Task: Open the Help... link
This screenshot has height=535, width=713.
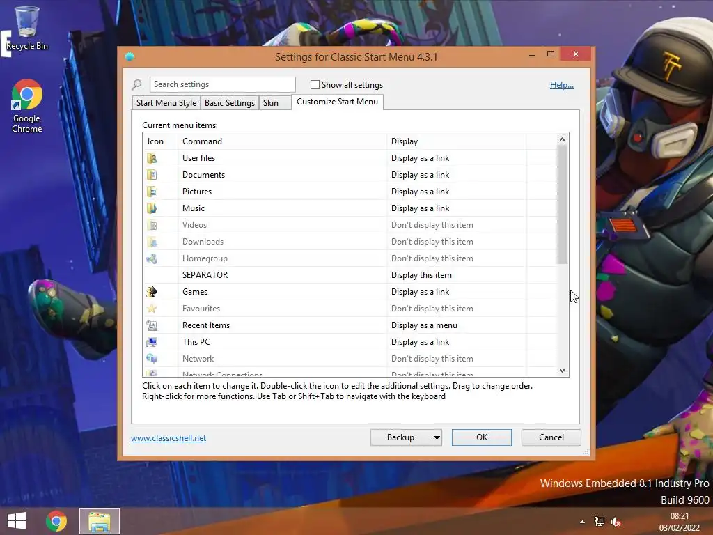Action: pos(562,84)
